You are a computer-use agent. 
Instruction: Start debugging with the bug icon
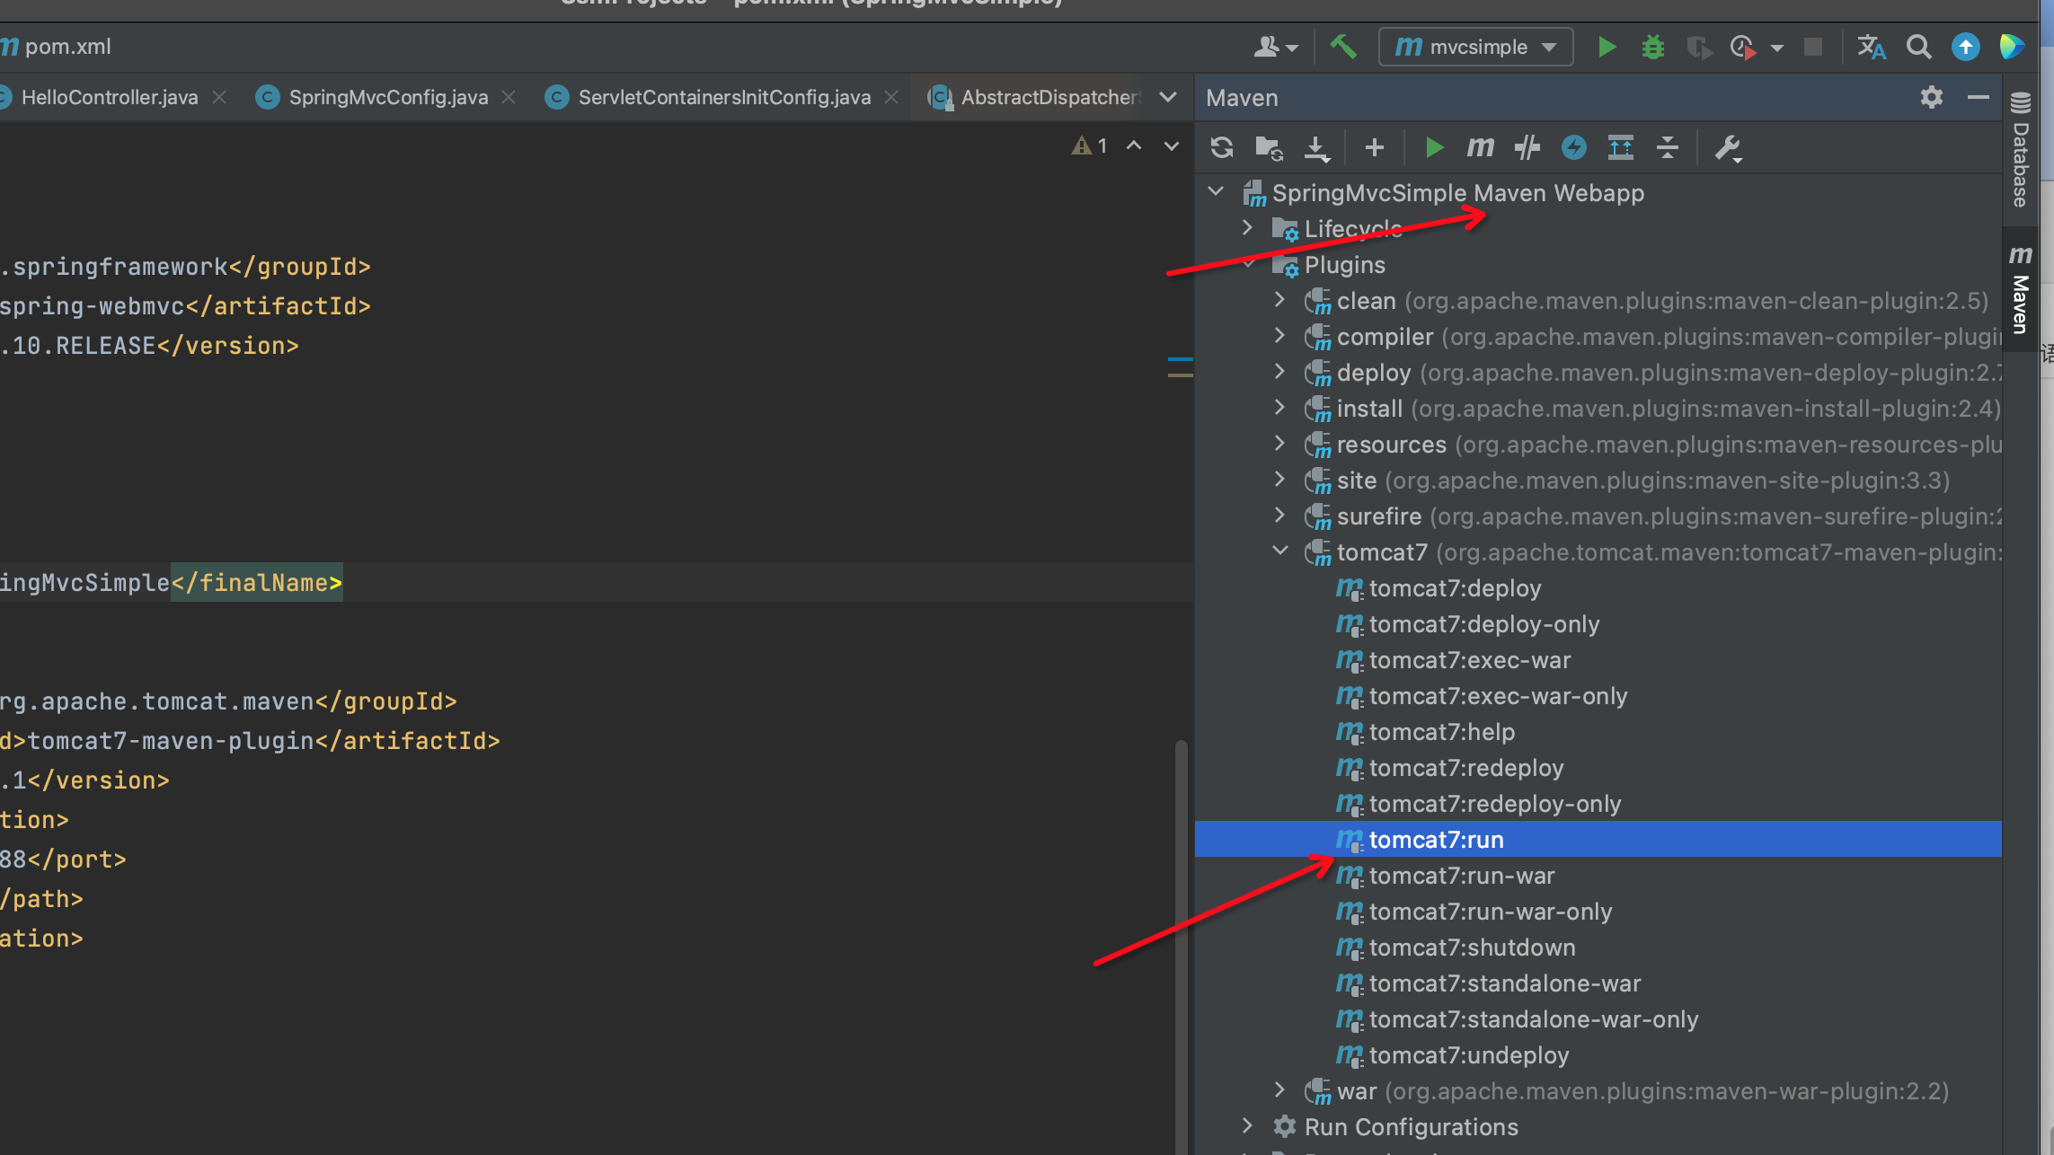1652,47
